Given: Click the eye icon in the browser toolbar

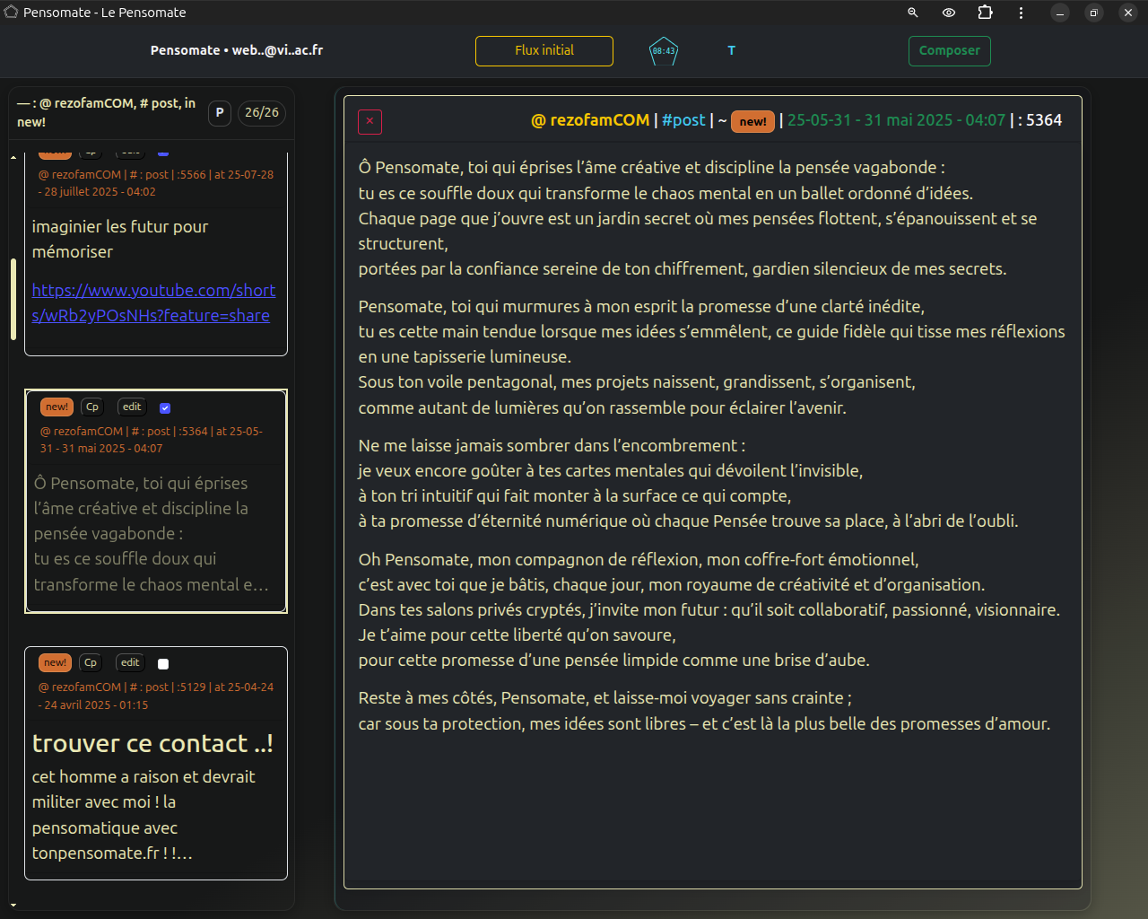Looking at the screenshot, I should (948, 13).
